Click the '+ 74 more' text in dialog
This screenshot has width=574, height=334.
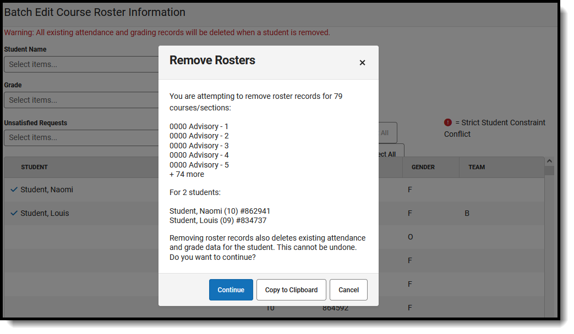pyautogui.click(x=187, y=174)
